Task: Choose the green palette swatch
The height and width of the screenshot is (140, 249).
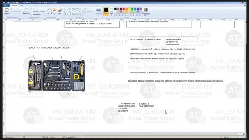Action: pyautogui.click(x=132, y=9)
